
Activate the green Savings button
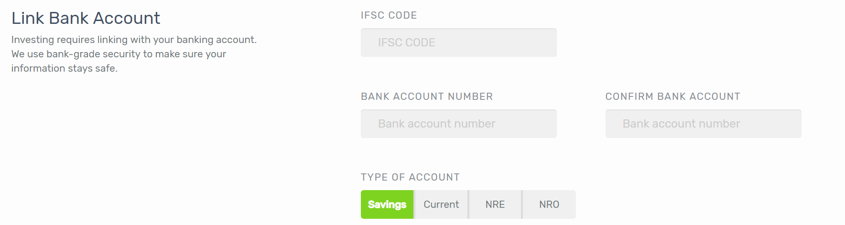click(x=387, y=204)
